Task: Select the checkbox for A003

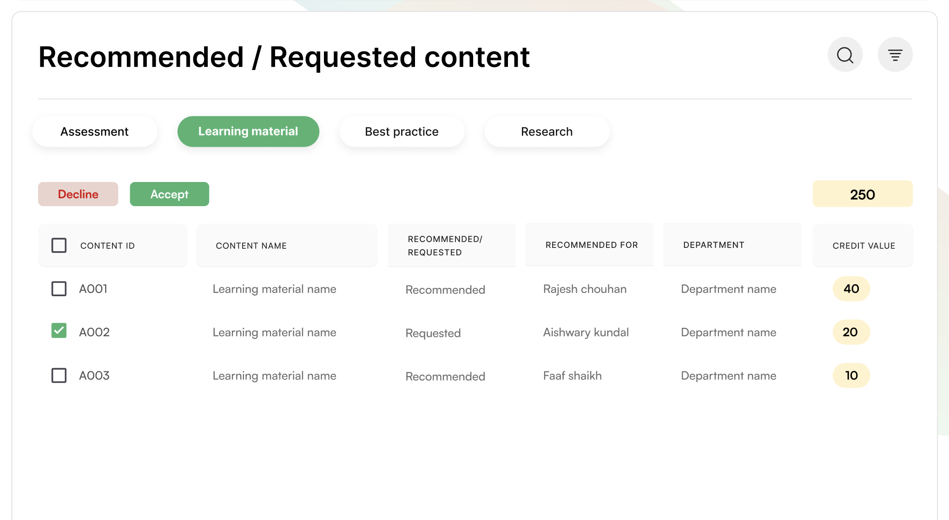Action: 59,375
